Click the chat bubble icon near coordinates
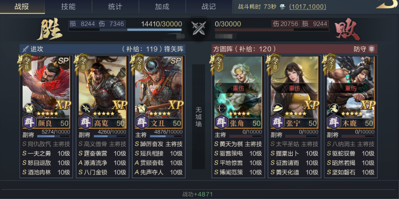The height and width of the screenshot is (199, 399). click(283, 7)
